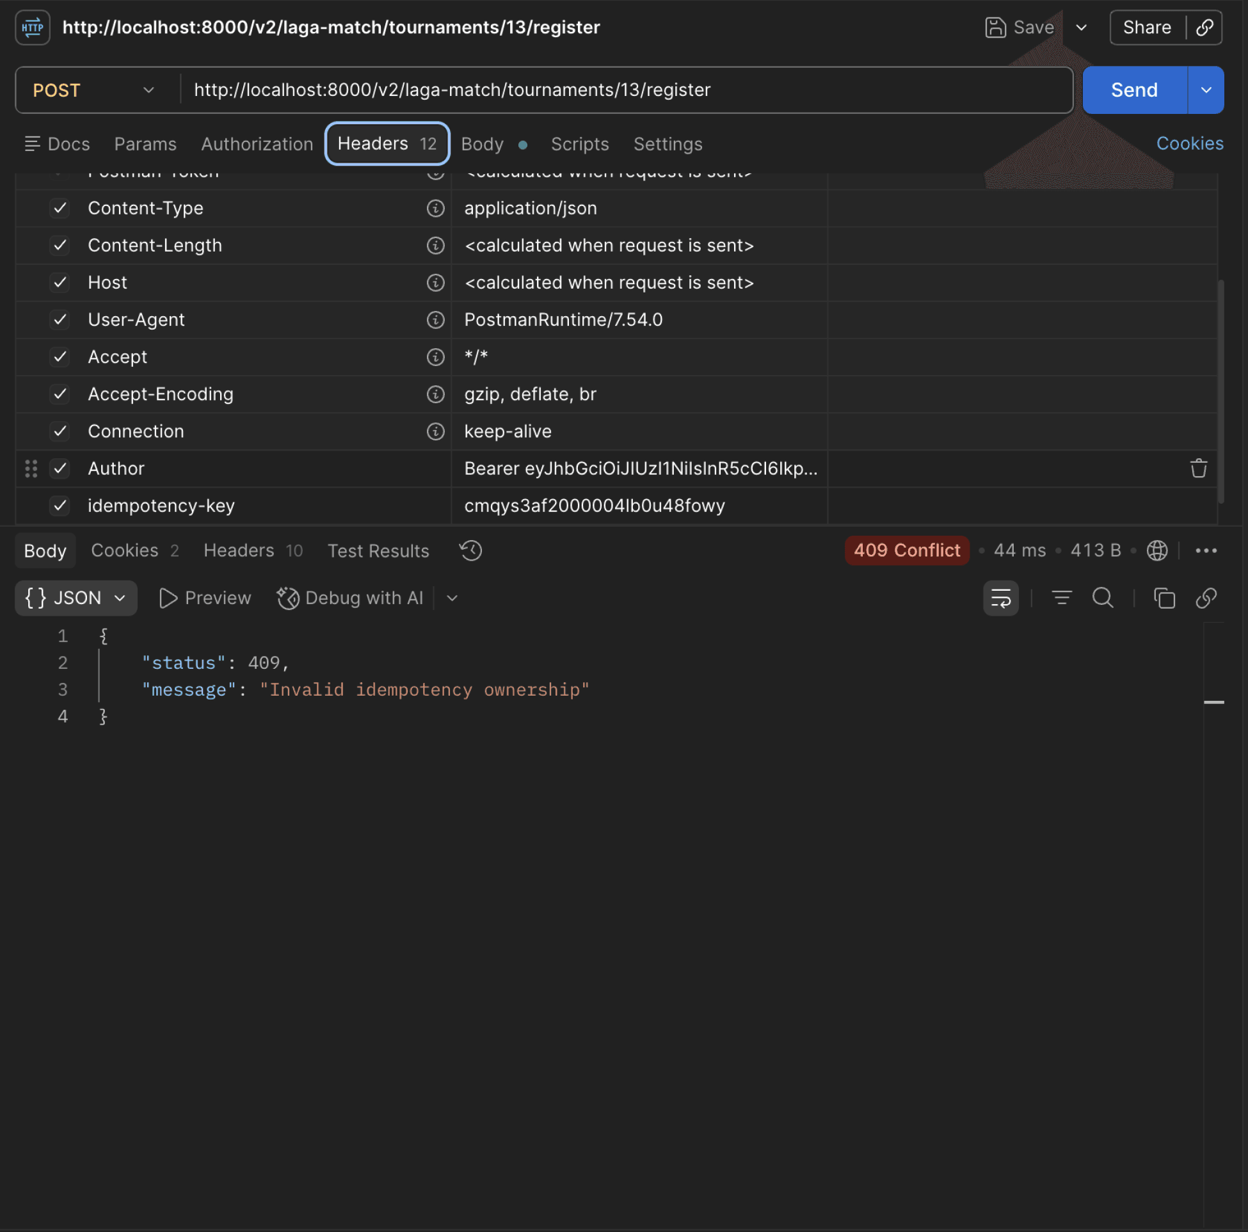Uncheck the Content-Type header checkbox

pos(60,208)
